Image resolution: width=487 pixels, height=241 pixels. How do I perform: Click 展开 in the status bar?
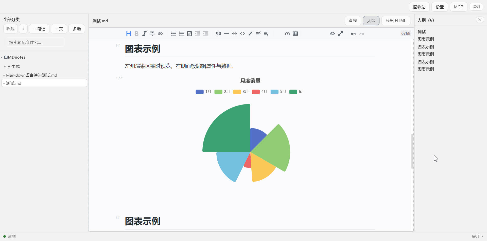477,236
